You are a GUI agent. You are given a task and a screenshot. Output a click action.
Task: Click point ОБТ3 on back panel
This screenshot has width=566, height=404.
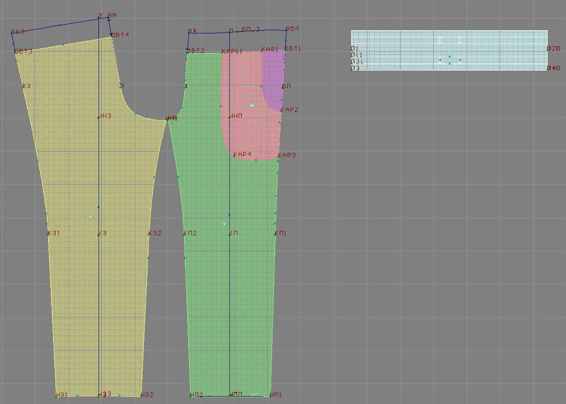(15, 52)
